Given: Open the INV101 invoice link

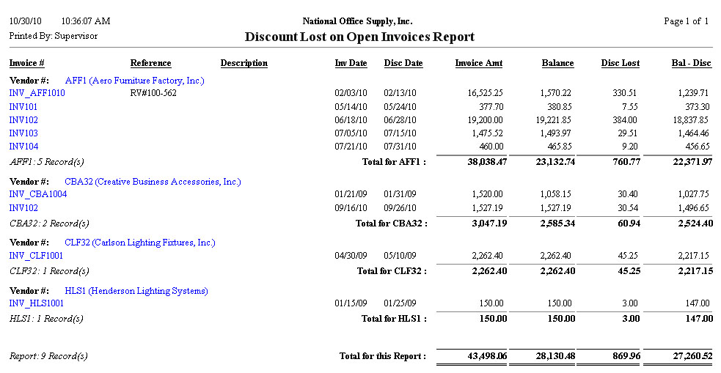Looking at the screenshot, I should 23,106.
